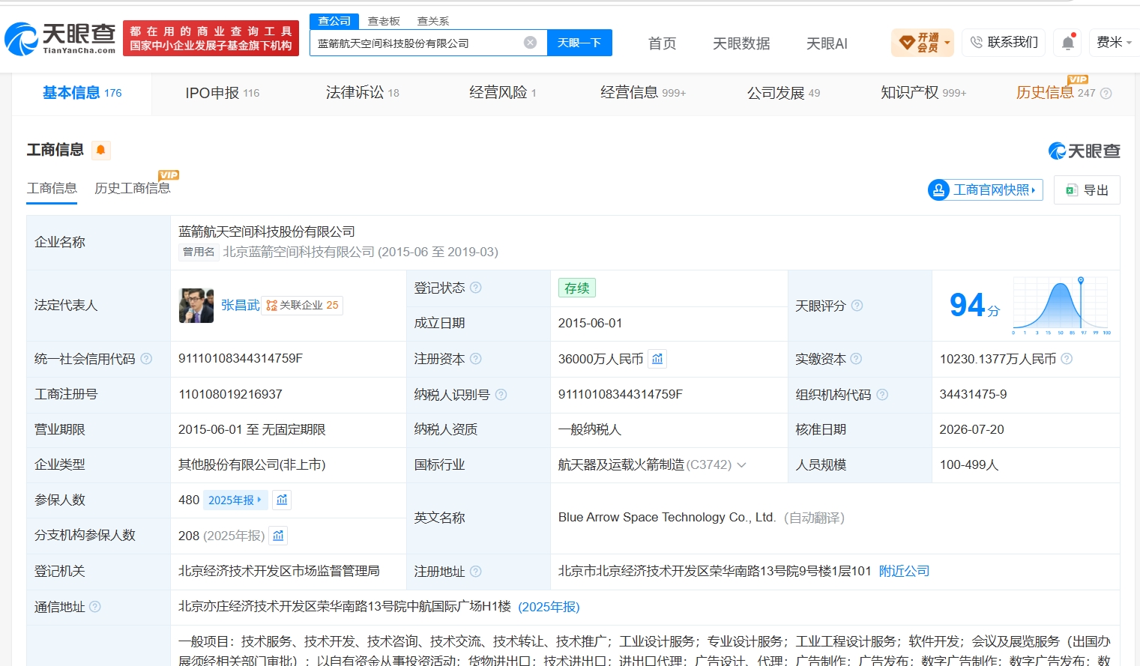Select the IPO申报 116 tab
The image size is (1140, 666).
click(x=223, y=93)
